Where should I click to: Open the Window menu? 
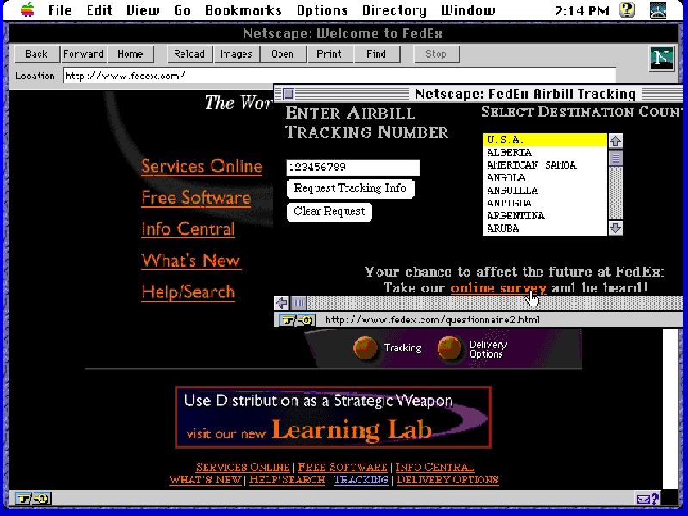pyautogui.click(x=468, y=9)
